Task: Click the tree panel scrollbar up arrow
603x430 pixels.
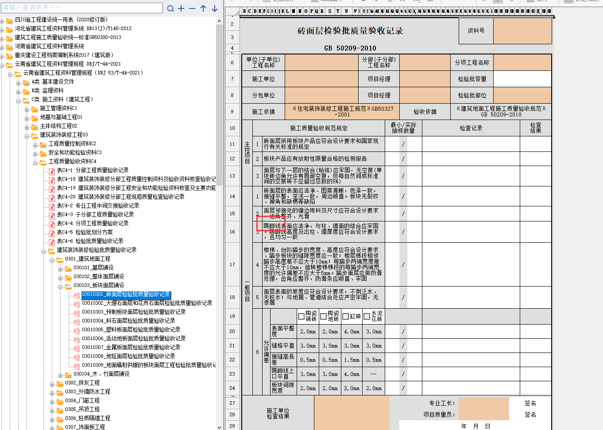Action: (x=220, y=21)
